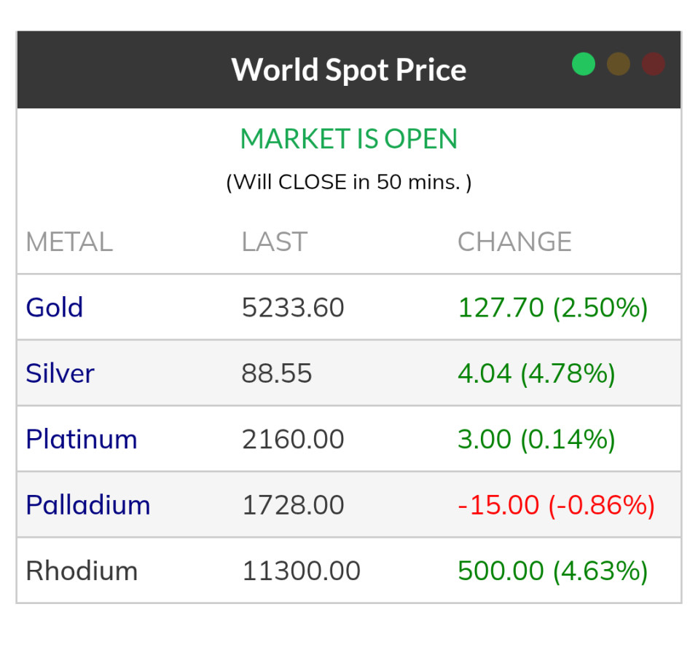Open the Gold metal link
Viewport: 698px width, 655px height.
[x=55, y=307]
